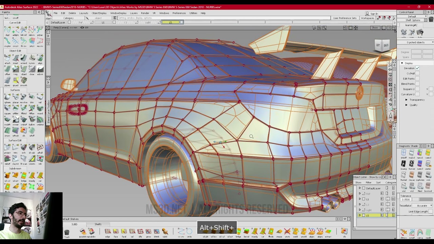
Task: Open the Preferences menu
Action: click(179, 13)
